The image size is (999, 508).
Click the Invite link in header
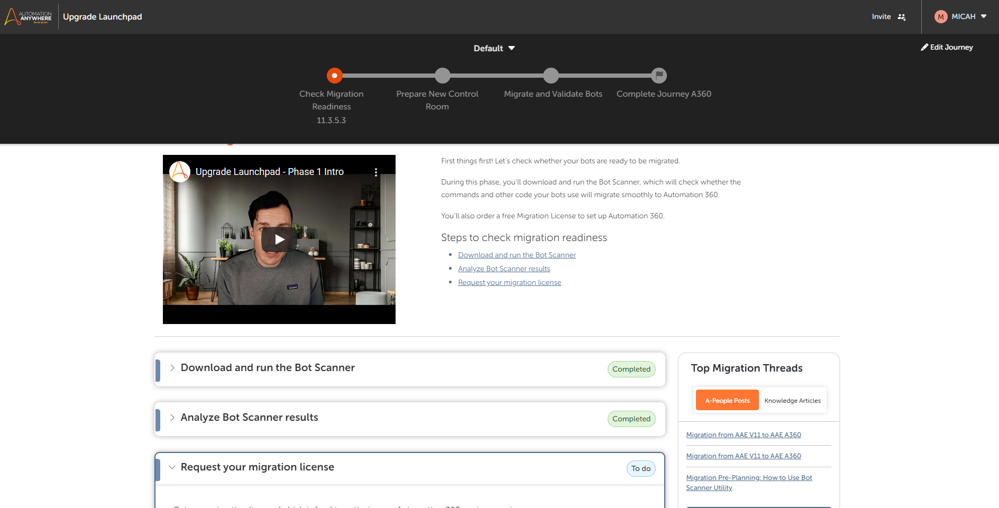(x=881, y=17)
